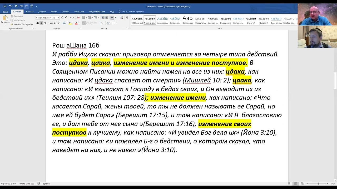Apply the Подзаголовок style
This screenshot has width=337, height=189.
pos(200,20)
